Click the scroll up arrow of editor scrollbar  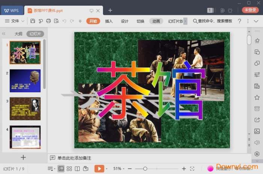tap(249, 31)
